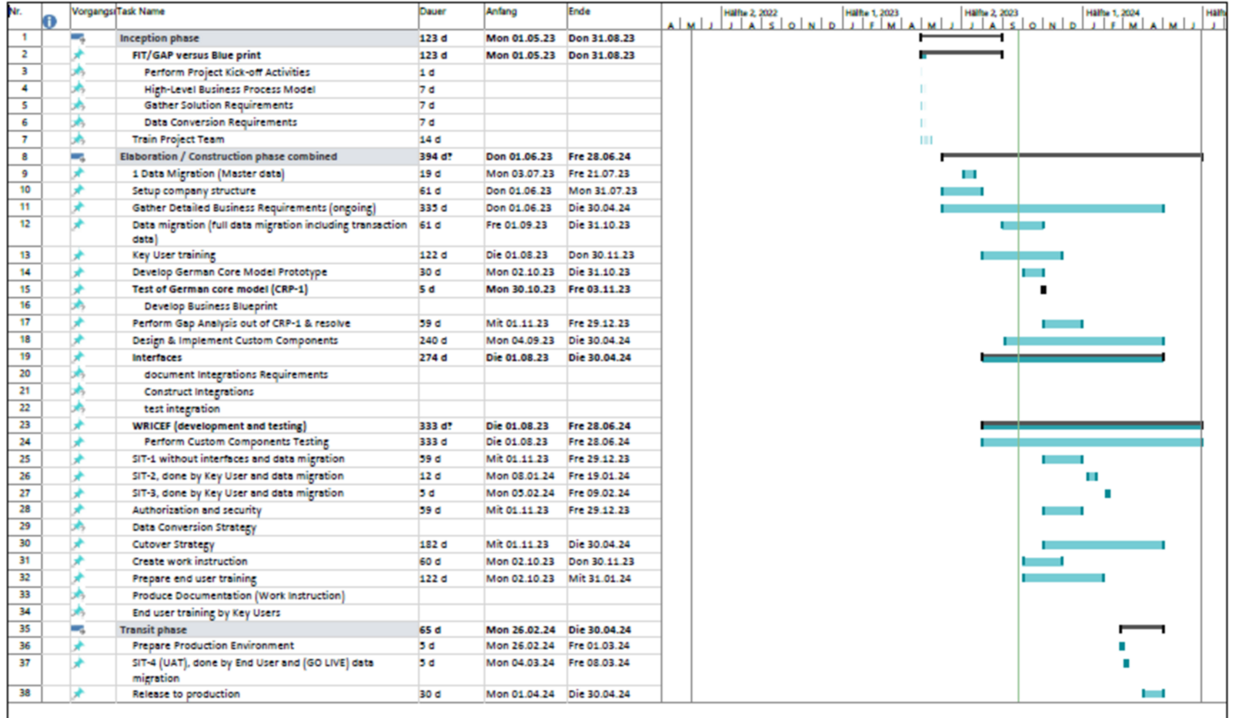Click pin icon for Setup company structure
The image size is (1238, 718).
point(78,190)
